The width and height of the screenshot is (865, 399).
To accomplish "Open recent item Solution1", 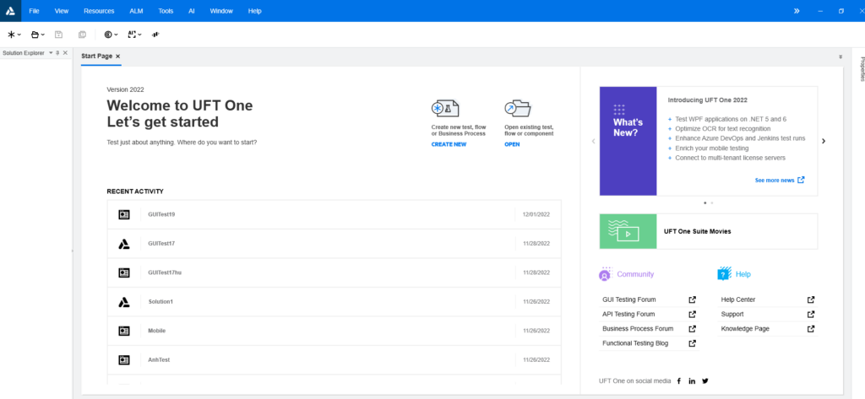I will (335, 302).
